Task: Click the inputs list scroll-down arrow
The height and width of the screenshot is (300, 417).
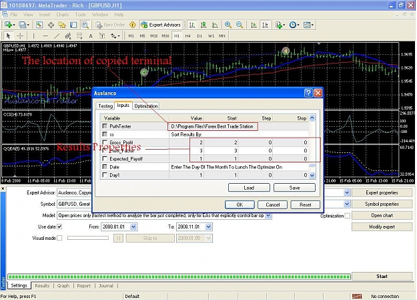Action: 312,175
